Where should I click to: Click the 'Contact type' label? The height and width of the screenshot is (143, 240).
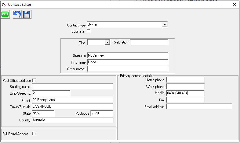(x=76, y=25)
